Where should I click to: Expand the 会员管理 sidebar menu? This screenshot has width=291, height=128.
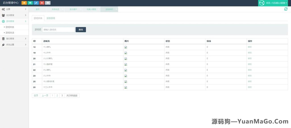tap(14, 15)
